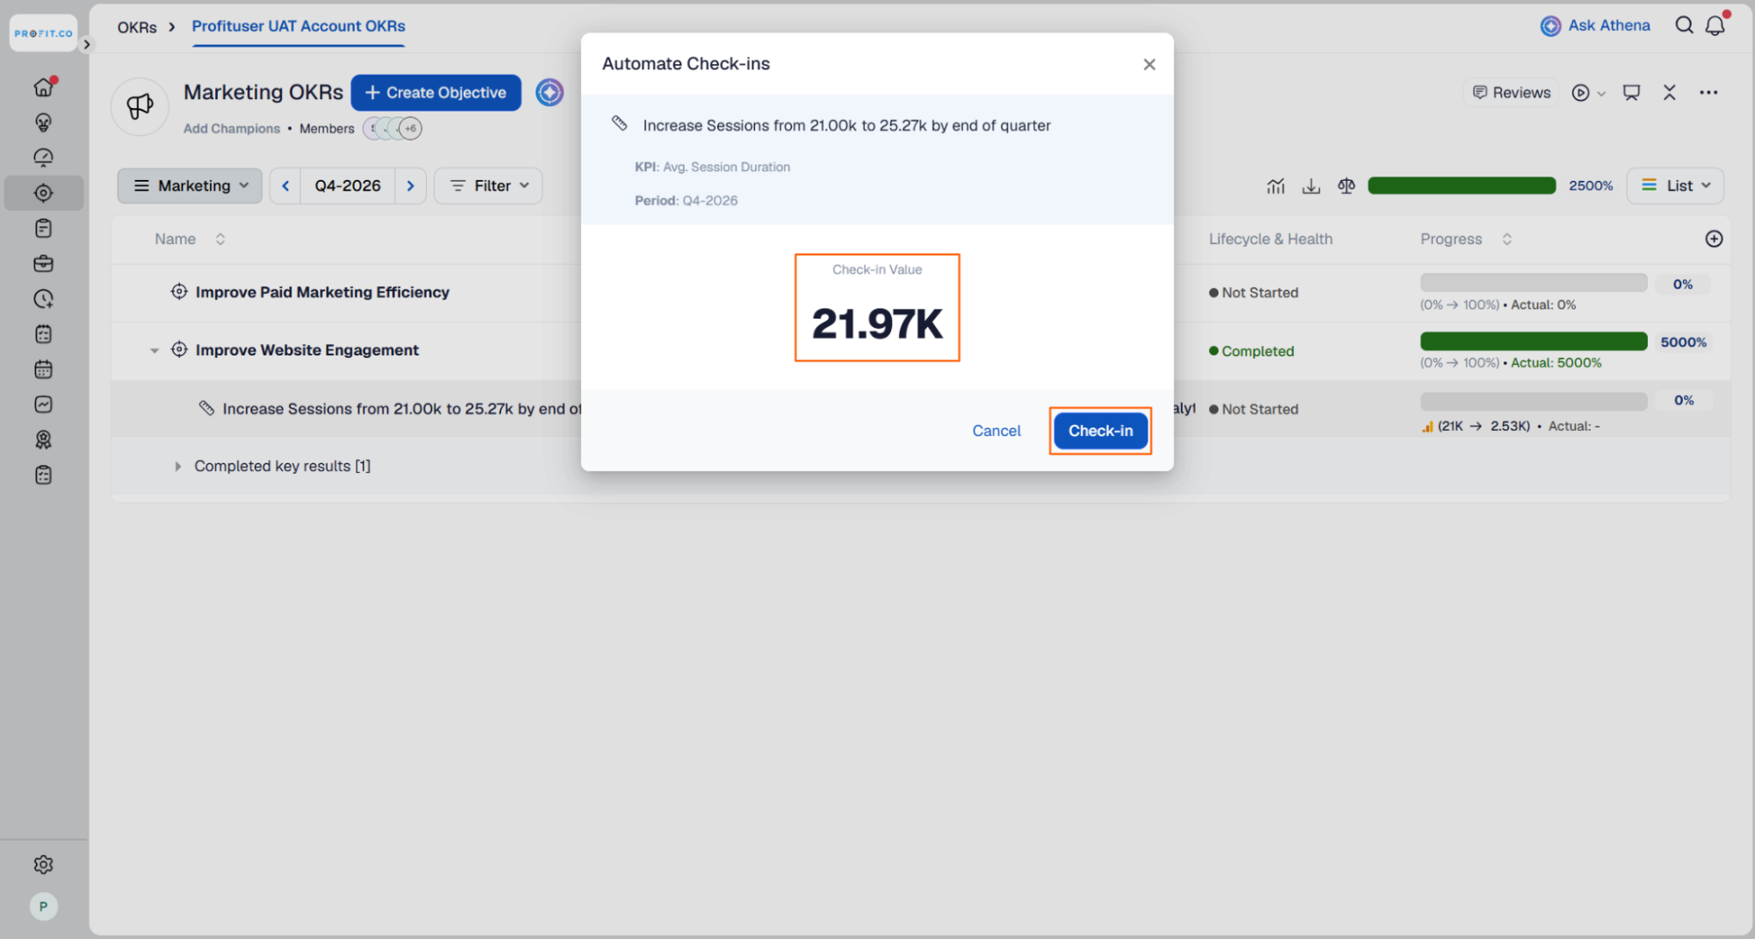Open Reviews button
Screen dimensions: 1755x939
[1511, 92]
